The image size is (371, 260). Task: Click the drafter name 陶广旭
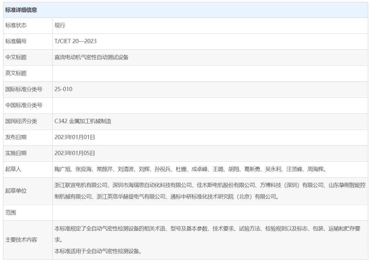pyautogui.click(x=62, y=169)
